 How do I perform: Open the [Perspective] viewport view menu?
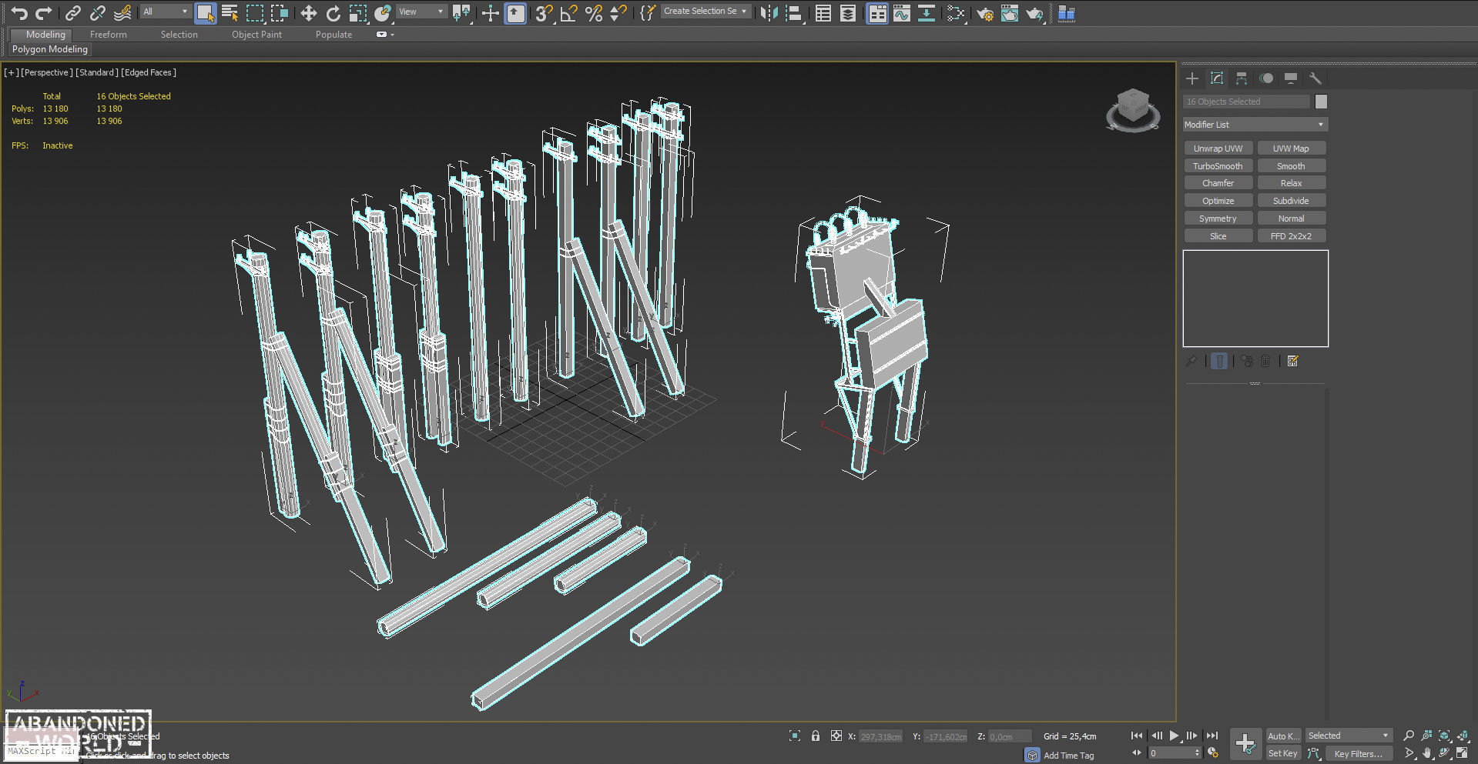[x=47, y=72]
